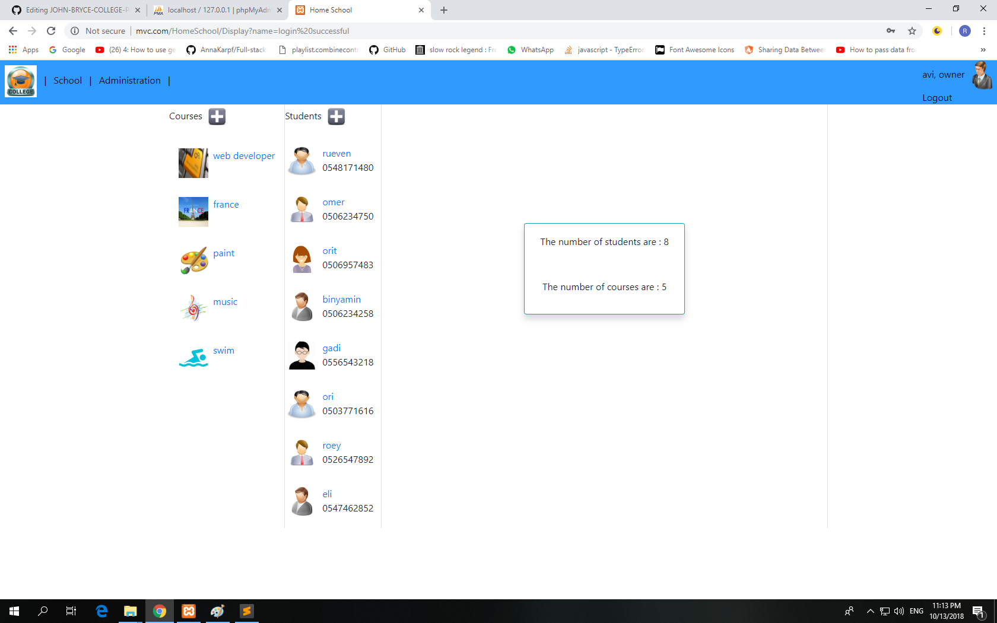
Task: Open the music course link
Action: 226,302
